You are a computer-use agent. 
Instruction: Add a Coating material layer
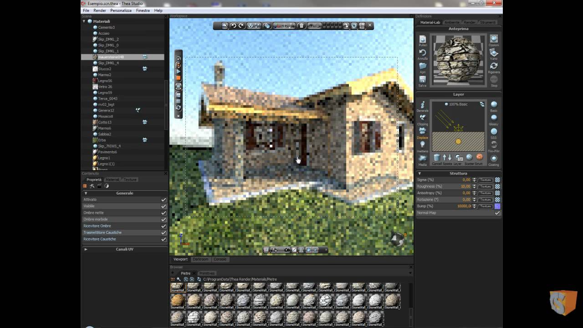pos(494,158)
